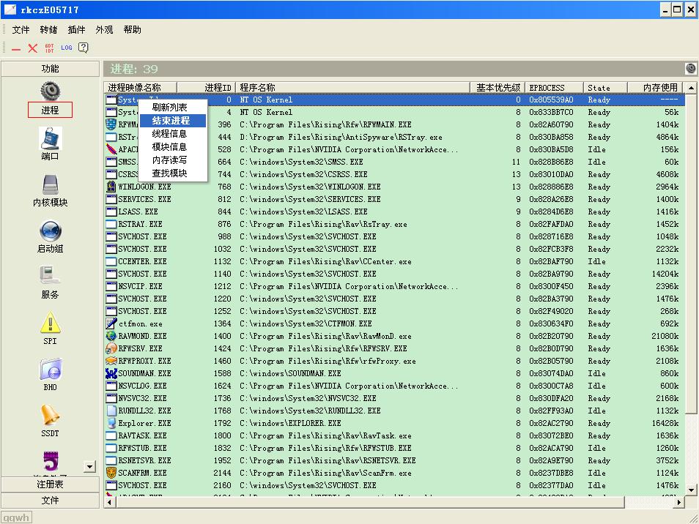Open the LOG toolbar icon
Screen dimensions: 699x524
click(x=67, y=48)
